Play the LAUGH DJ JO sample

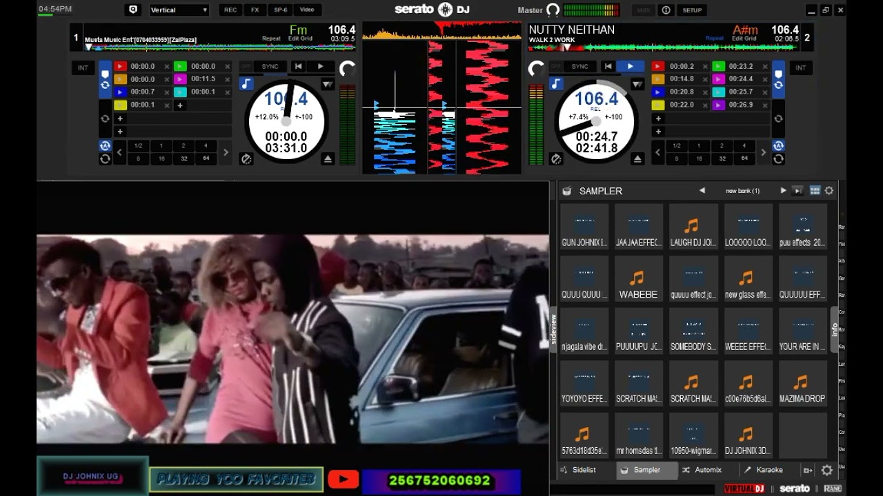693,228
